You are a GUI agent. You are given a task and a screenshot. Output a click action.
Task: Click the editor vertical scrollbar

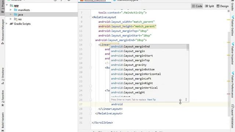coord(229,74)
